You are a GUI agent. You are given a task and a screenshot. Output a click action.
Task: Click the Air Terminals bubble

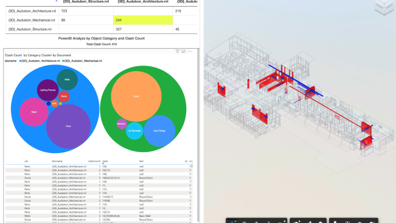[134, 131]
